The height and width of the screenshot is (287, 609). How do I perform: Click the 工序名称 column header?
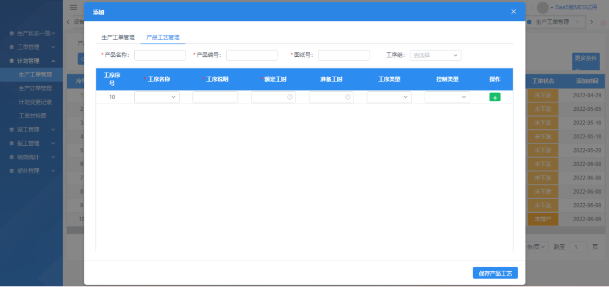[158, 79]
